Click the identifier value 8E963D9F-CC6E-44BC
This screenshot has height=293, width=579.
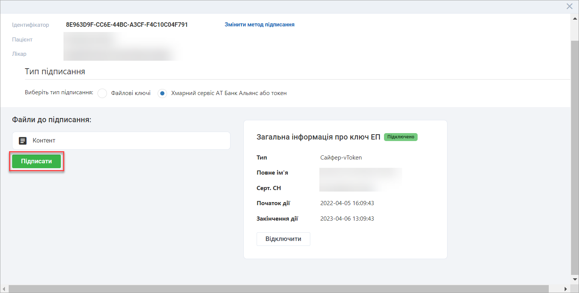click(127, 25)
